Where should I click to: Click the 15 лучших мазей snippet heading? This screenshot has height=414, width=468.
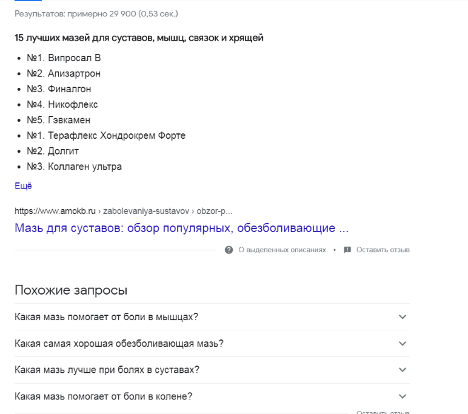pos(139,38)
